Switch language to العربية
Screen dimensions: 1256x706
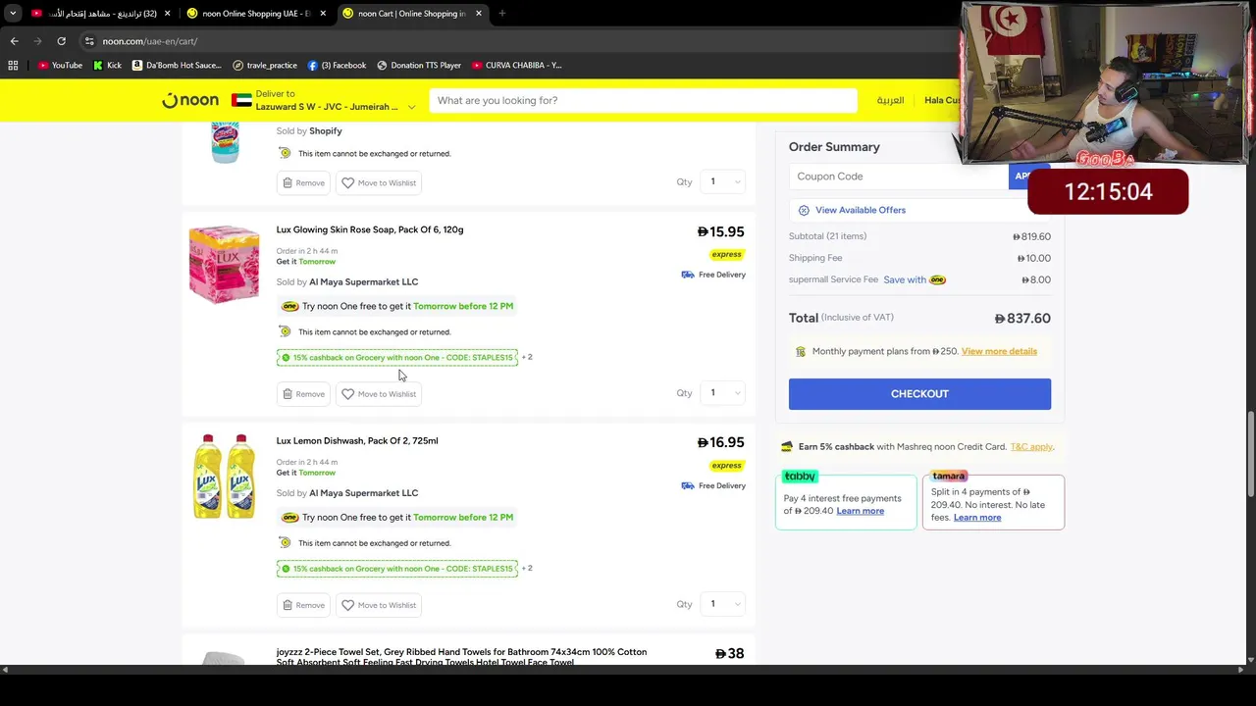click(890, 100)
